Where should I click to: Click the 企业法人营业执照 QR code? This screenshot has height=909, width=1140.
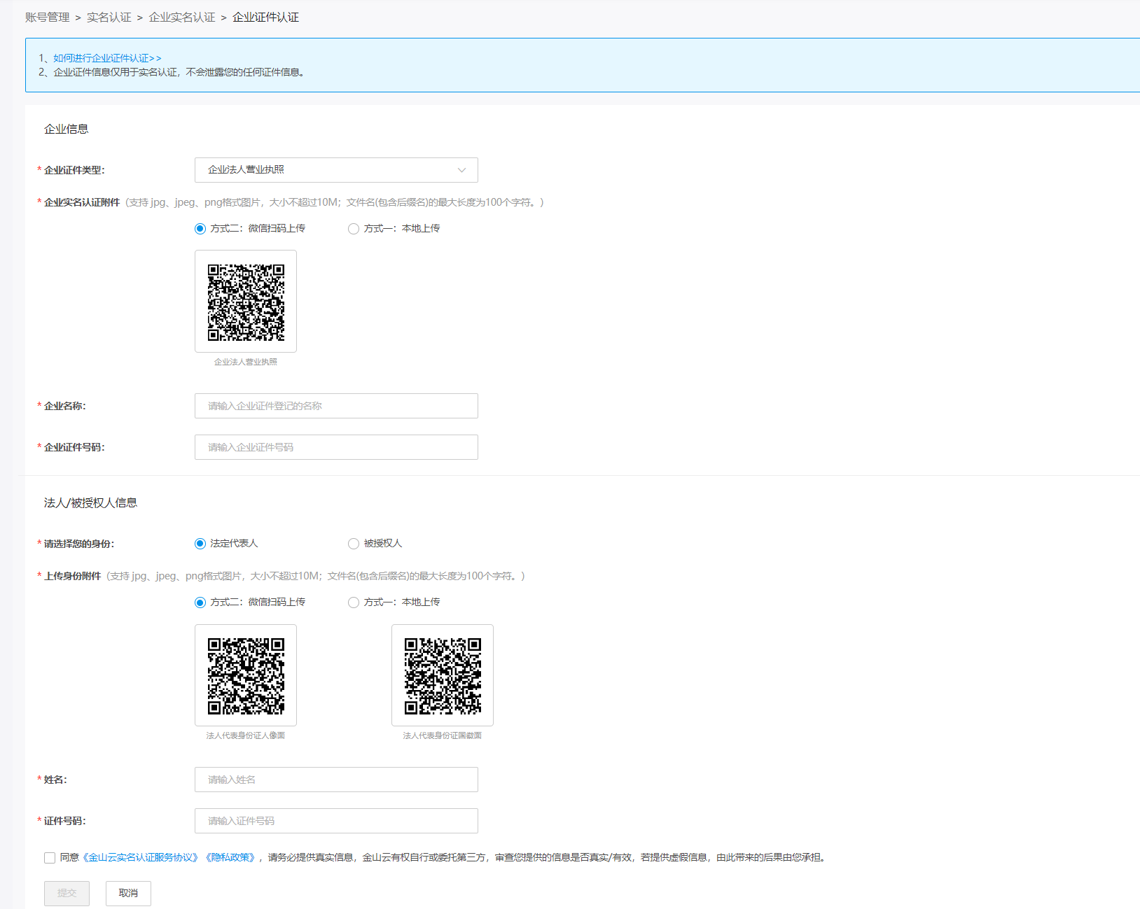pyautogui.click(x=246, y=302)
